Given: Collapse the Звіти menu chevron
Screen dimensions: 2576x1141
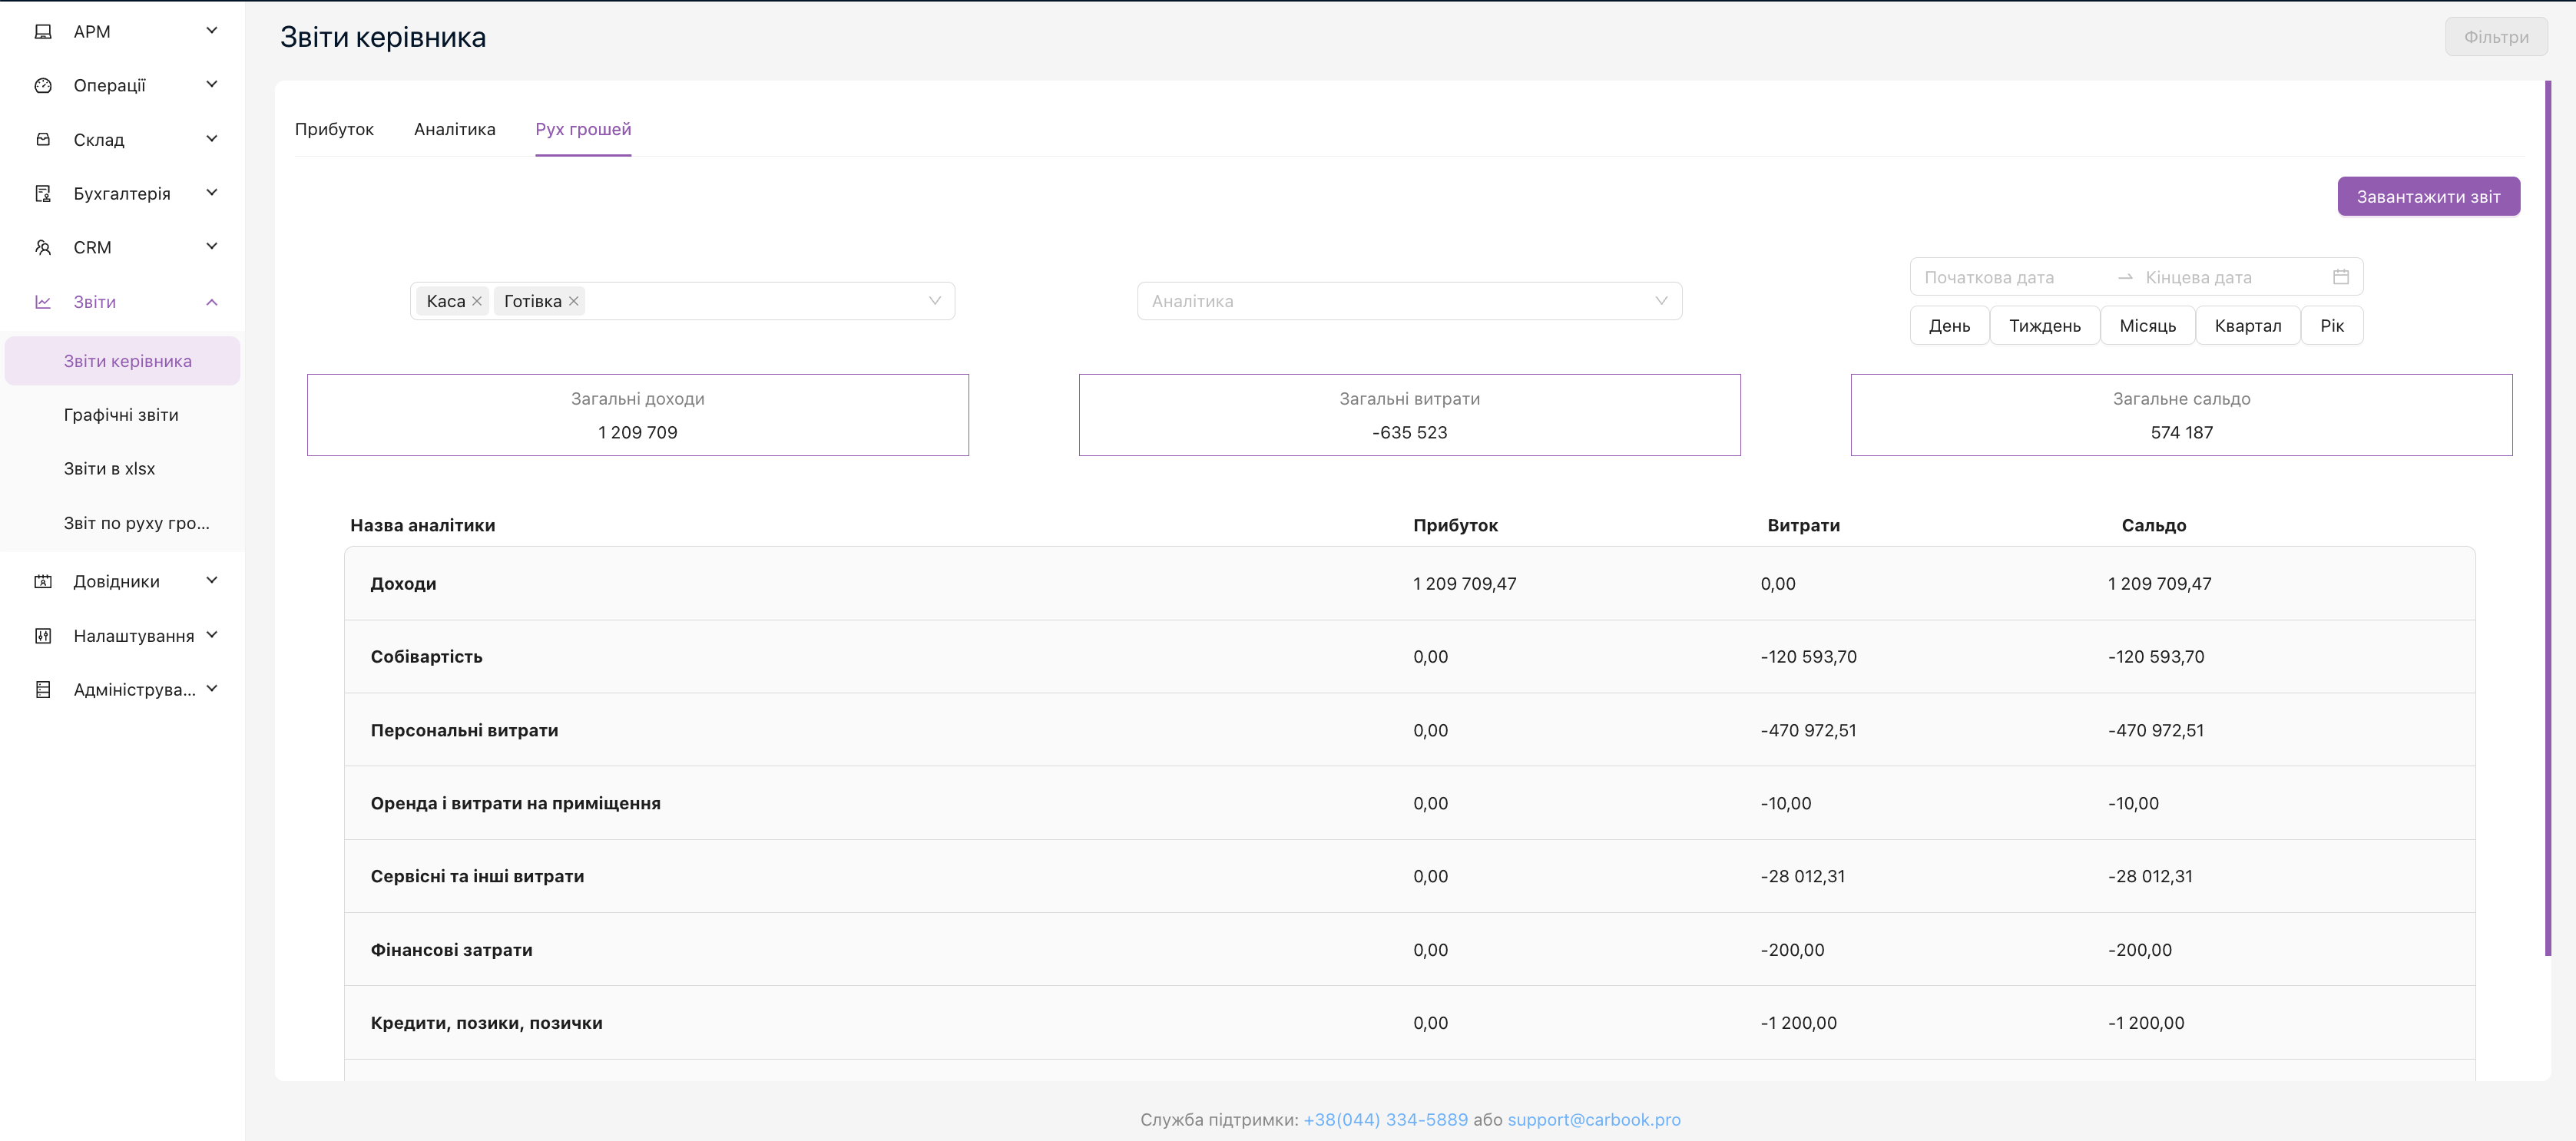Looking at the screenshot, I should [x=212, y=302].
